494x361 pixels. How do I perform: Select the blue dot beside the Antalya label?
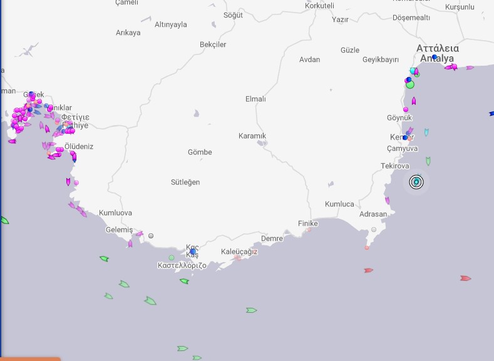[x=435, y=57]
